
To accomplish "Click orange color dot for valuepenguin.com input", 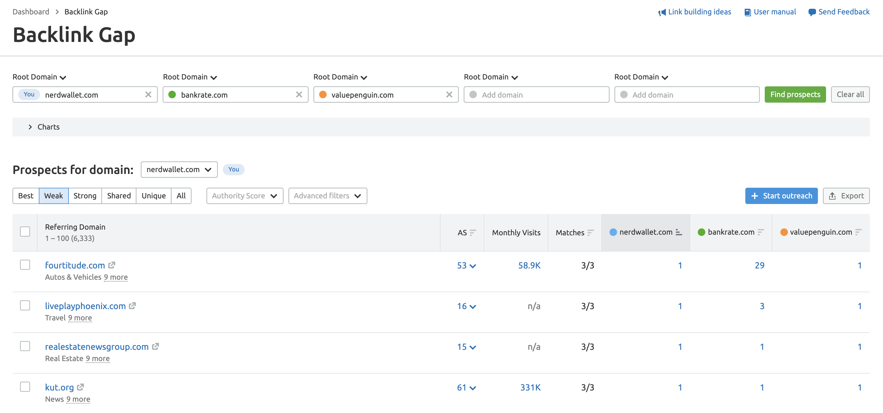I will (x=323, y=94).
